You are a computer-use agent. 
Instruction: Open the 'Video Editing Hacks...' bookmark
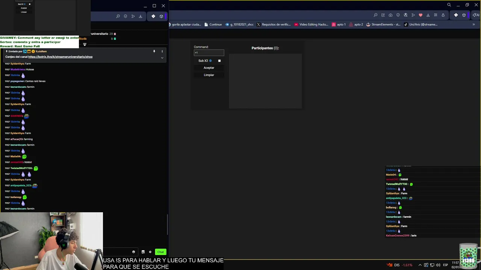tap(311, 24)
